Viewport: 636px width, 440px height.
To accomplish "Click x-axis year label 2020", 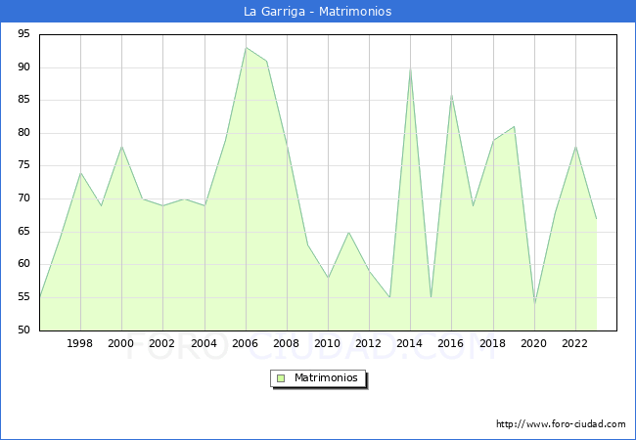I will coord(534,343).
